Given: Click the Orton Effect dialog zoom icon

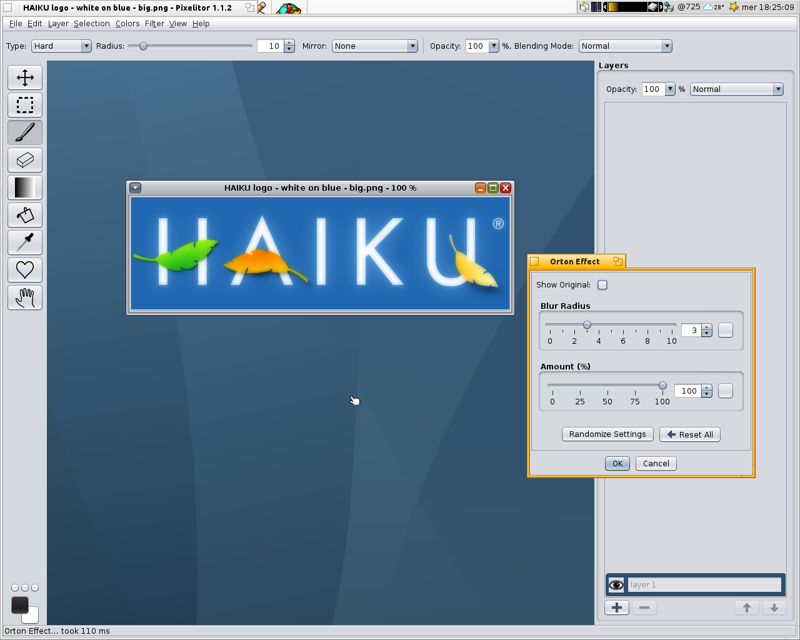Looking at the screenshot, I should coord(617,261).
